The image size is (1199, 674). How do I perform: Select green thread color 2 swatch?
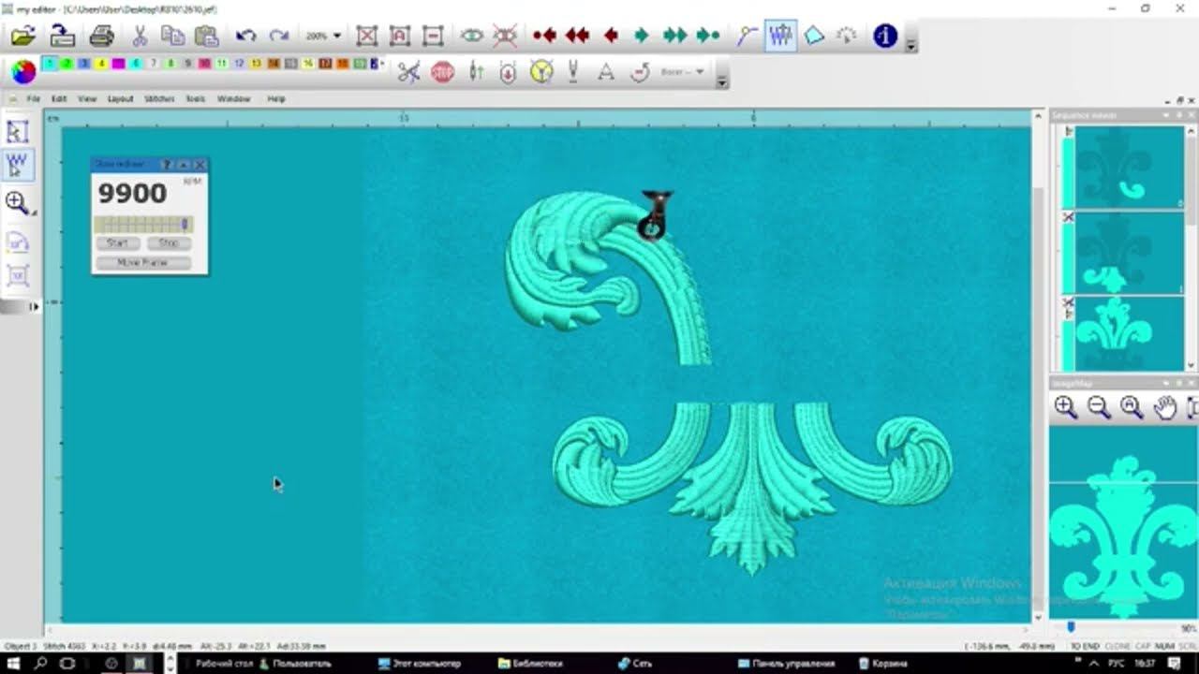click(67, 64)
